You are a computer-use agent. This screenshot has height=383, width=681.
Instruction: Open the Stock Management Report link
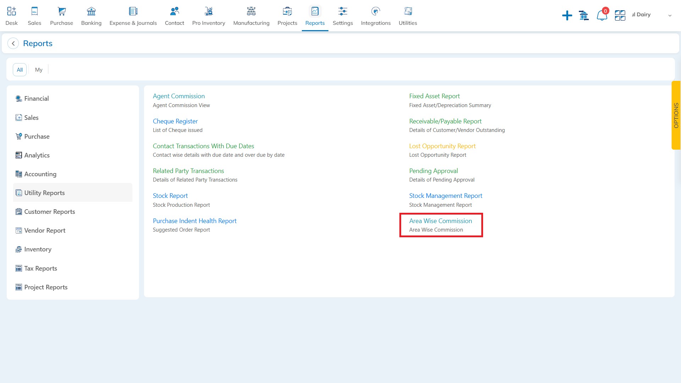click(446, 196)
